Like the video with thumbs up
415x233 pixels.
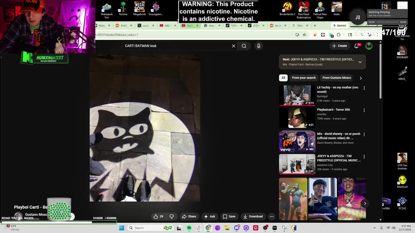click(159, 216)
